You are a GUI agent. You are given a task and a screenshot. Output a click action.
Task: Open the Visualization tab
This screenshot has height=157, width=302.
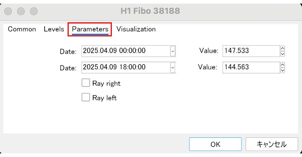click(136, 29)
